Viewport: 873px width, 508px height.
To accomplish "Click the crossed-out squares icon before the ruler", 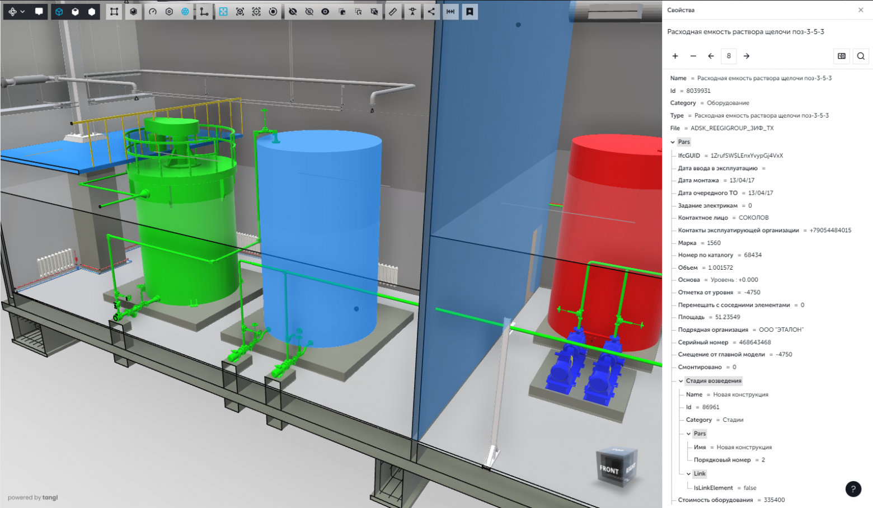I will (374, 11).
